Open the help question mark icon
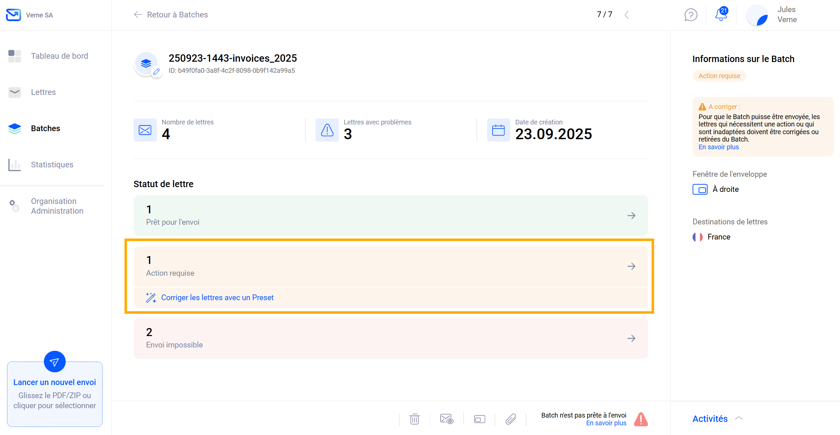The height and width of the screenshot is (435, 840). point(691,15)
